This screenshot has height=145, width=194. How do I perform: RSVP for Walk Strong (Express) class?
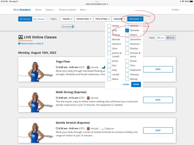click(158, 100)
